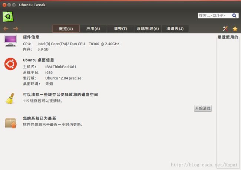
Task: Click the text 软件包信息已于最近一小时内更新
Action: (53, 124)
